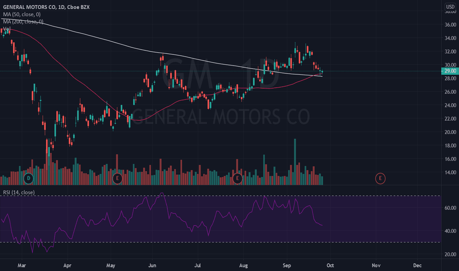
Task: Click the upcoming earnings 'E' marker near November
Action: click(x=380, y=178)
